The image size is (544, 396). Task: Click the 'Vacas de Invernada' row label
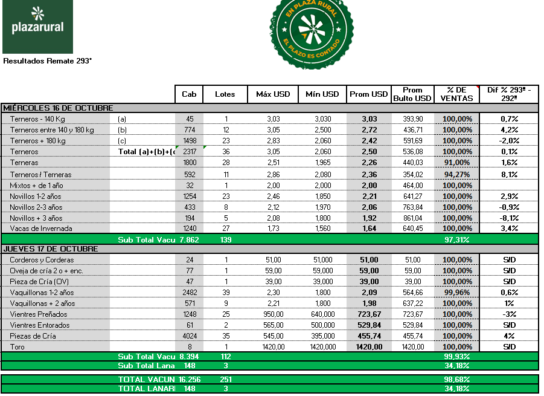point(41,229)
